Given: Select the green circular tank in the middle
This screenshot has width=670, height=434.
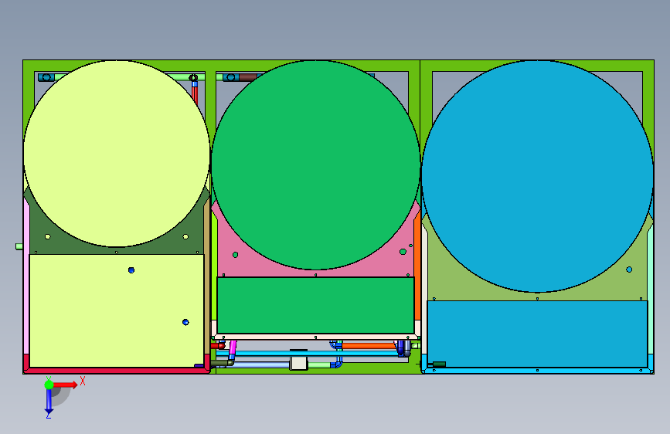Looking at the screenshot, I should click(316, 165).
